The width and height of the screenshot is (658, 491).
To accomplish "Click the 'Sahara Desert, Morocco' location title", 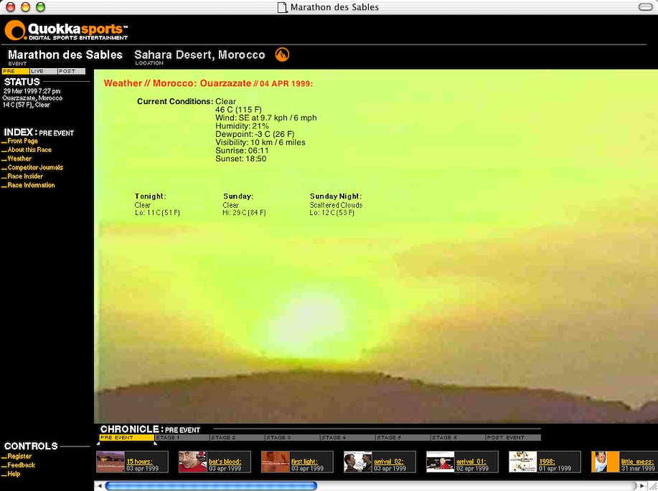I will click(x=199, y=55).
